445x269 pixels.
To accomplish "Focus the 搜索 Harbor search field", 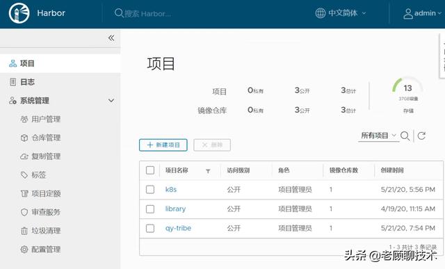I will 147,13.
